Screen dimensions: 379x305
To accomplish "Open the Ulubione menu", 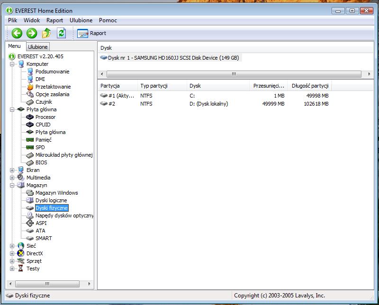I will 81,20.
